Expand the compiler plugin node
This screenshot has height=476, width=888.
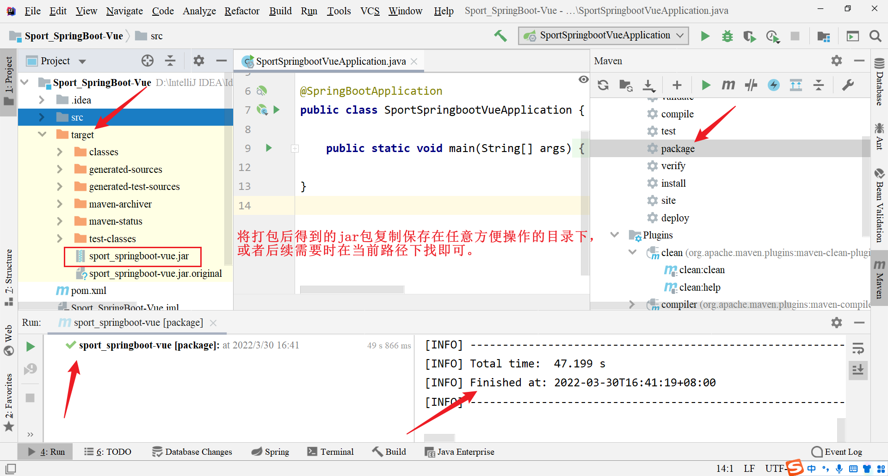632,304
